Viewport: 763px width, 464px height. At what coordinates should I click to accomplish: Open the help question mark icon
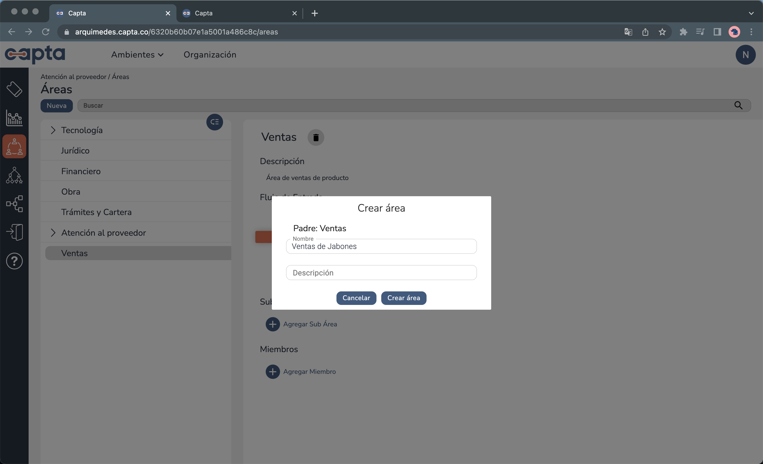point(14,261)
